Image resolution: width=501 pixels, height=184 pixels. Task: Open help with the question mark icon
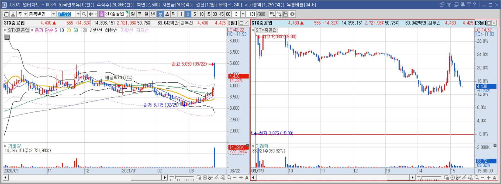point(475,4)
